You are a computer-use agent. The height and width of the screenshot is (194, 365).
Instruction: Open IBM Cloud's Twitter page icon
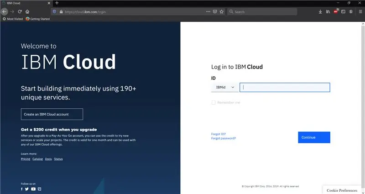27,189
